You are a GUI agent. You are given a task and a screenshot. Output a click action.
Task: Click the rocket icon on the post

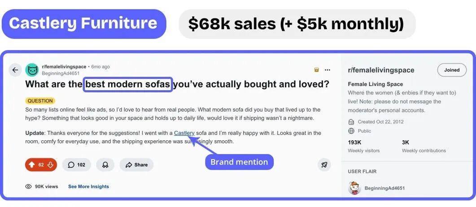point(324,165)
